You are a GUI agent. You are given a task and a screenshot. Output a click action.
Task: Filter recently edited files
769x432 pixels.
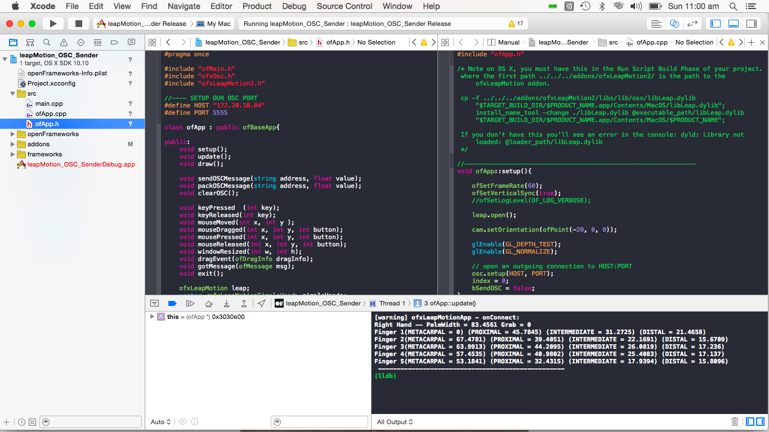click(21, 422)
